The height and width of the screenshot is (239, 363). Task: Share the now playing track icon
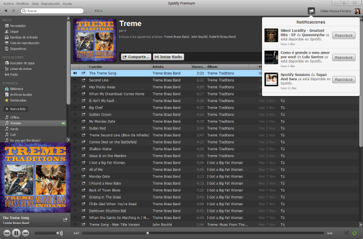pyautogui.click(x=65, y=220)
